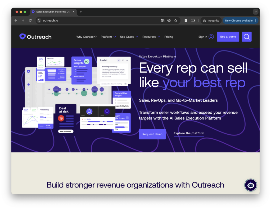Click 'Sales Execution Platform' eyebrow text
The height and width of the screenshot is (209, 271).
[x=157, y=57]
